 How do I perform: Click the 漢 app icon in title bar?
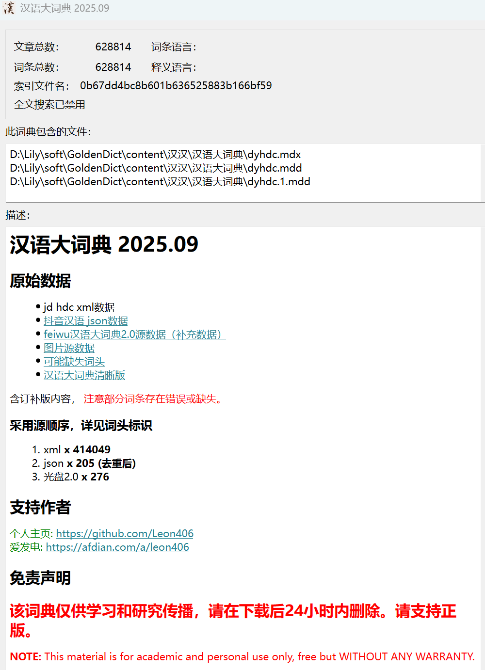coord(9,8)
